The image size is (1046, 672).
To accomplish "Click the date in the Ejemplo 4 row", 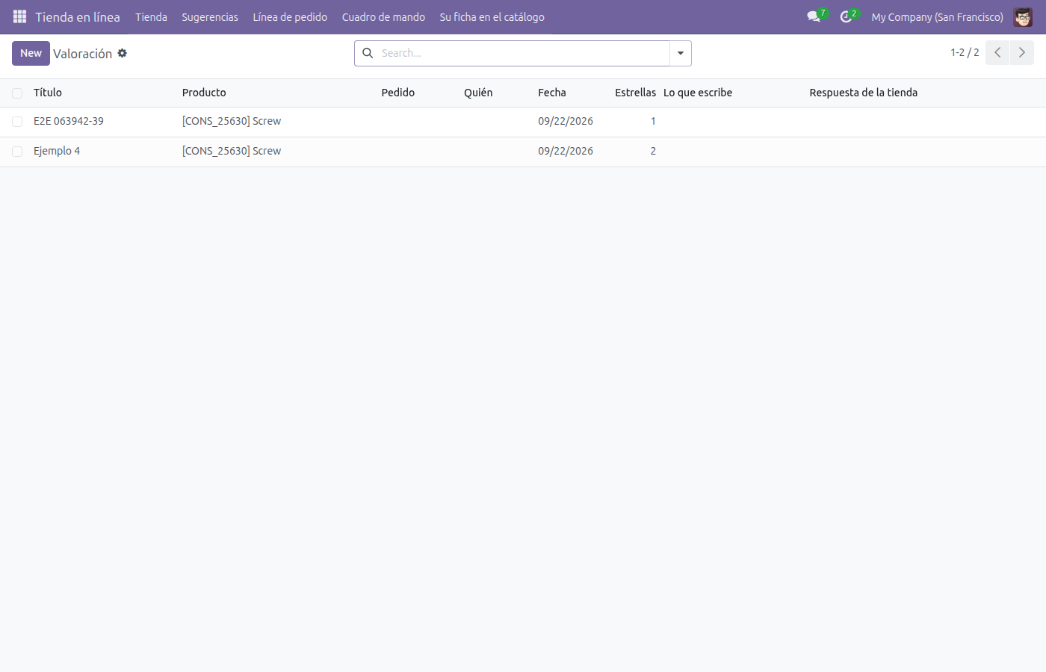I will click(566, 151).
